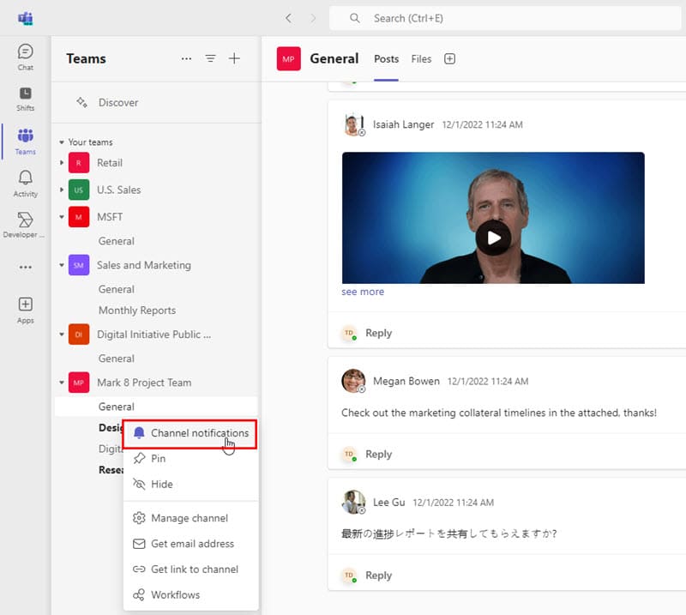Click the Retail team name

tap(110, 163)
